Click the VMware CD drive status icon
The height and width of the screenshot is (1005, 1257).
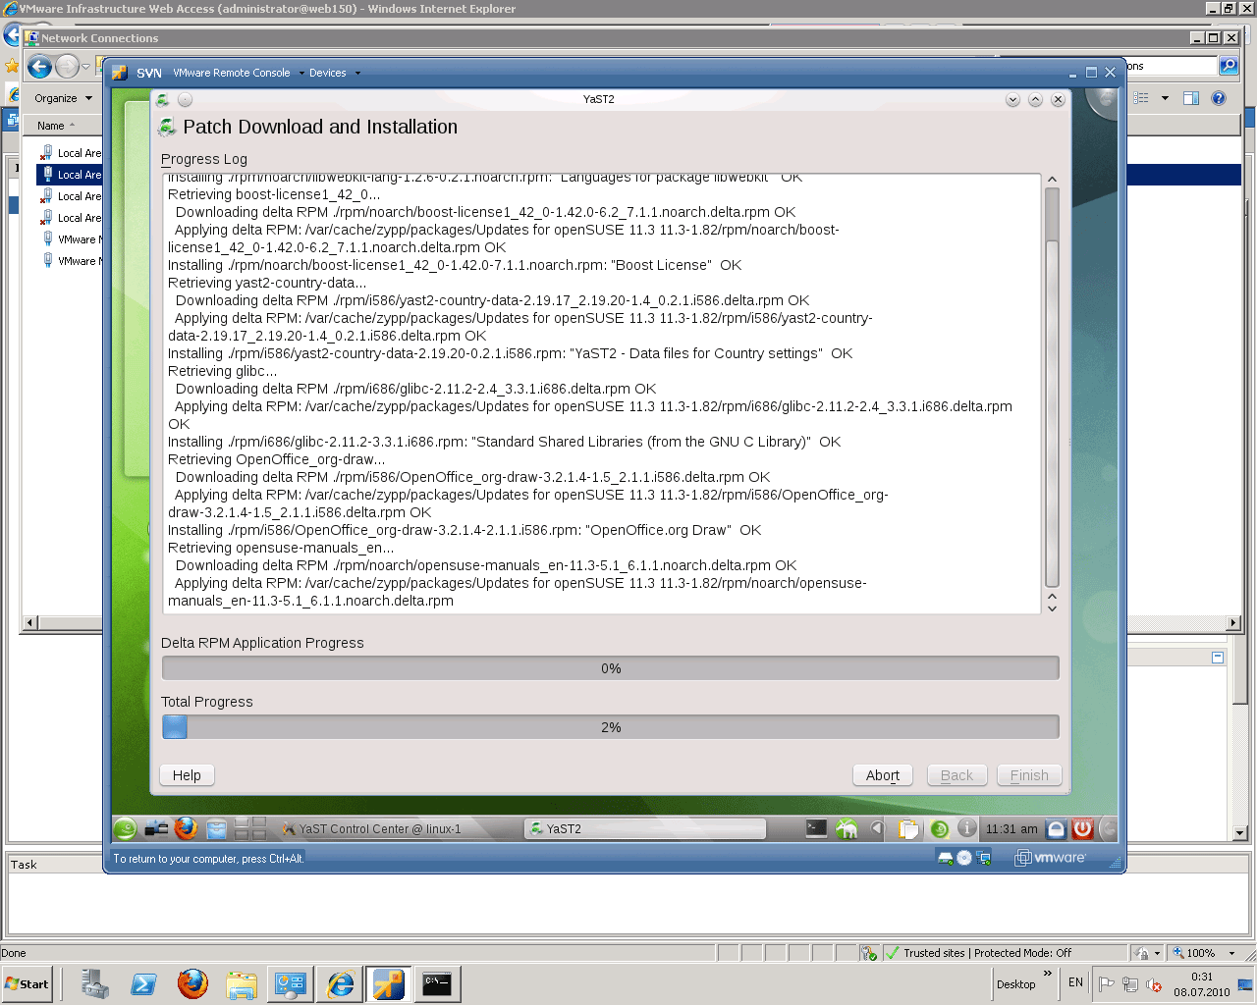964,858
